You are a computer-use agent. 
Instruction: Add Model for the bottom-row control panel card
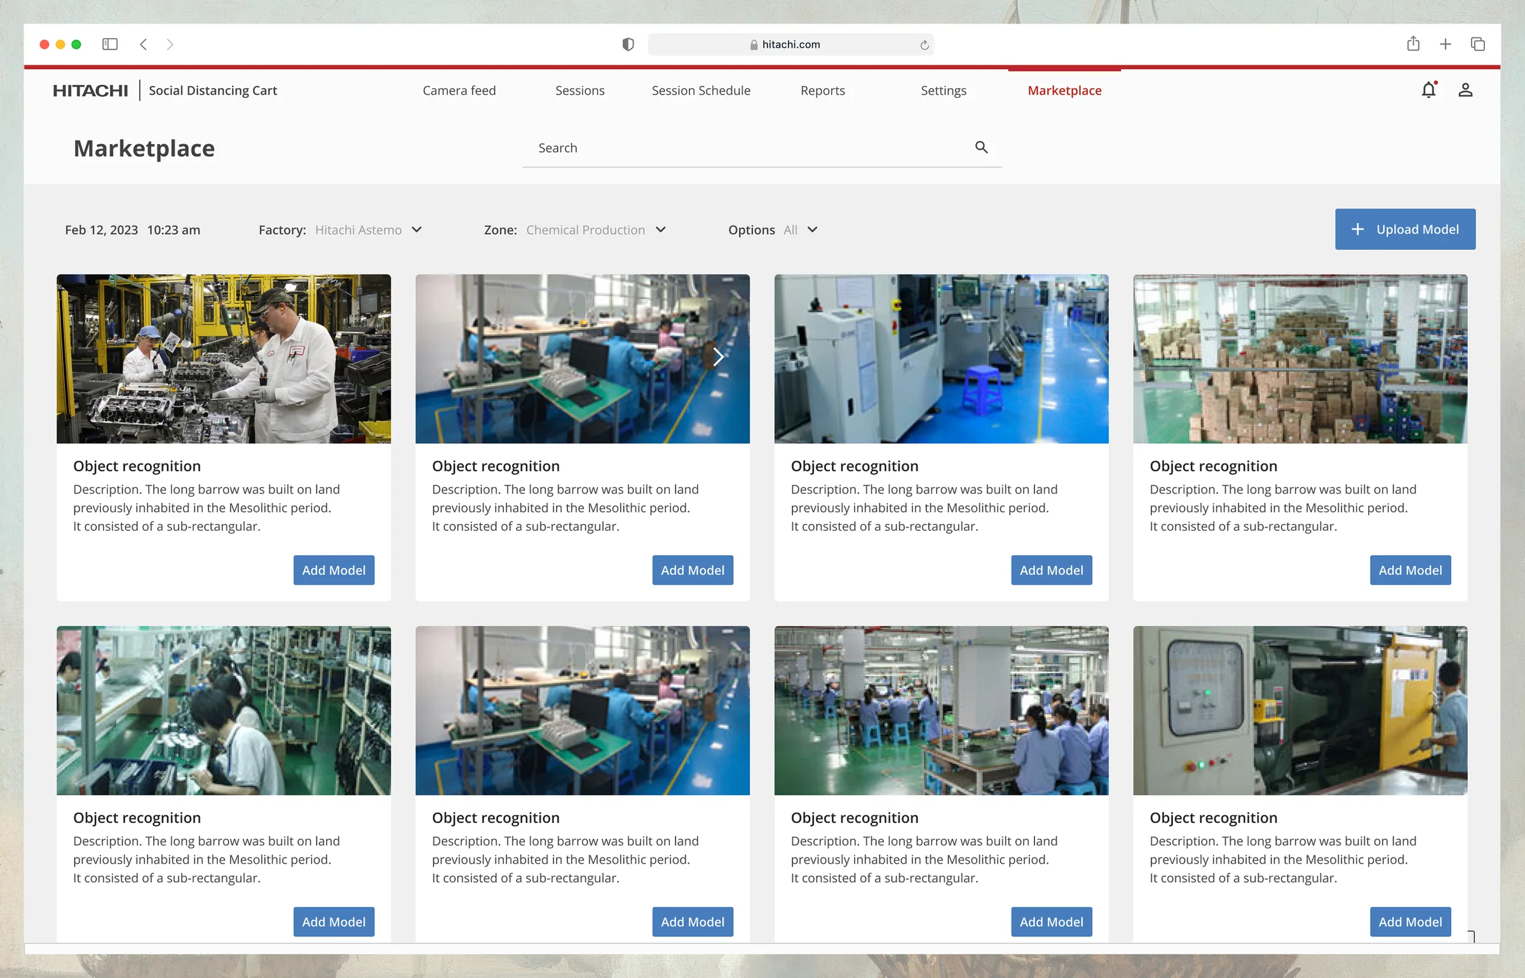coord(1411,922)
